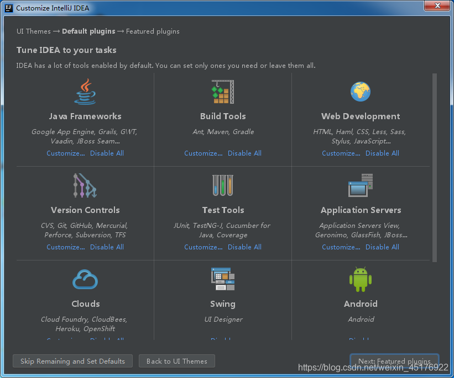Click the Java Frameworks heading

(x=85, y=116)
